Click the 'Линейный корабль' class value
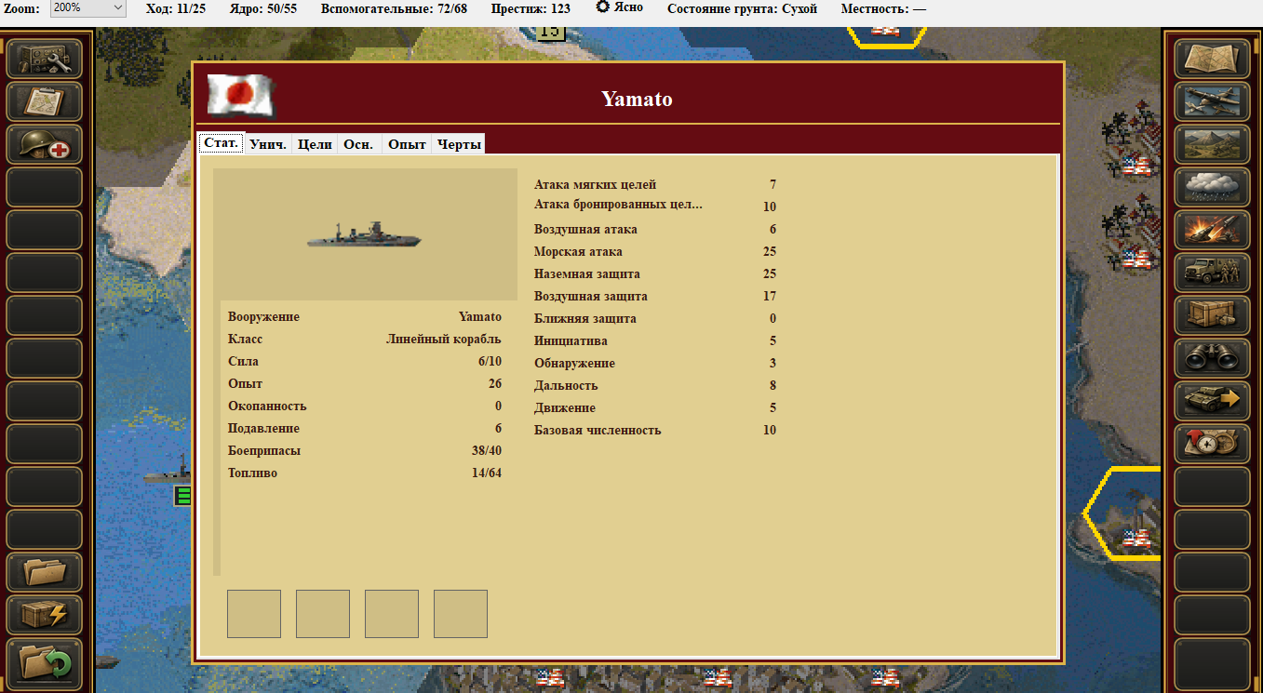 pos(444,340)
